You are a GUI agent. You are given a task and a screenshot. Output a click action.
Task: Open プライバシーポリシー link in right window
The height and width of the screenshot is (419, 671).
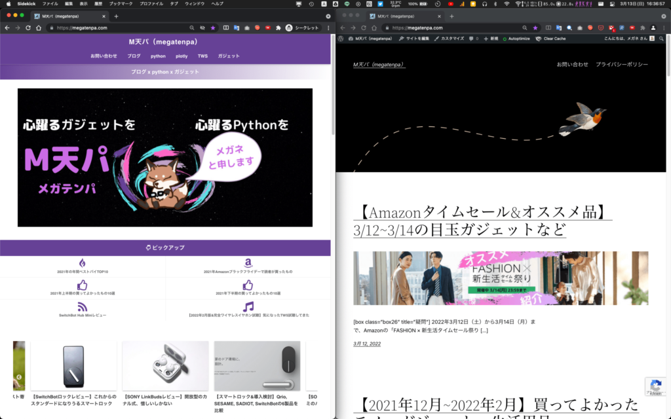coord(622,65)
